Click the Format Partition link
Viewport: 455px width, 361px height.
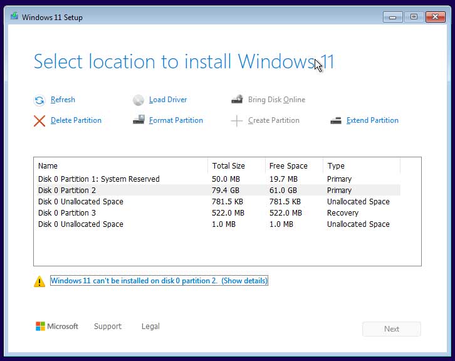(176, 120)
